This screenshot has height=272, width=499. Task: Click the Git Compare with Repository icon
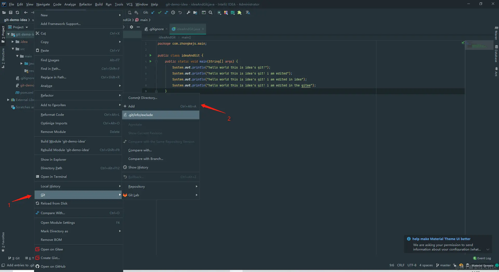[166, 12]
